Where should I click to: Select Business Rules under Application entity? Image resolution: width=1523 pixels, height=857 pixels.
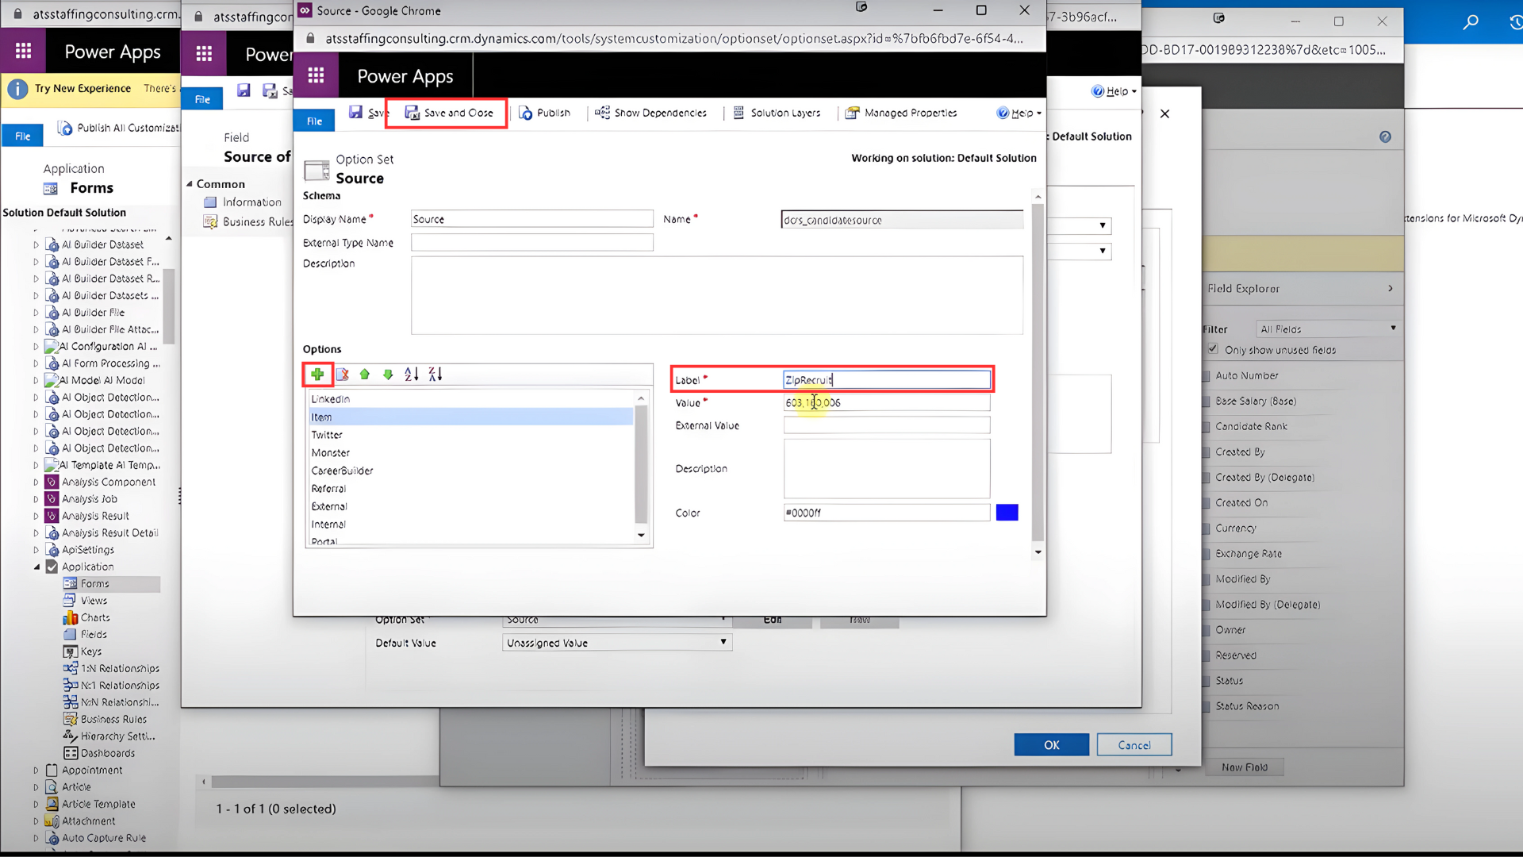click(113, 719)
